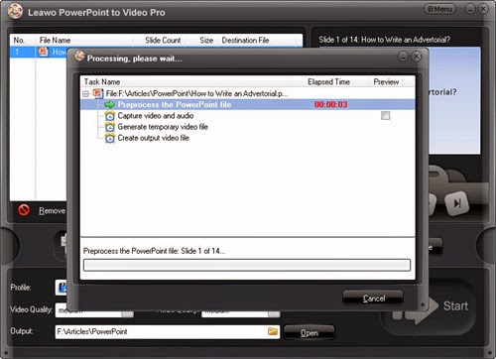Click PowerPoint file icon in task tree

click(97, 93)
